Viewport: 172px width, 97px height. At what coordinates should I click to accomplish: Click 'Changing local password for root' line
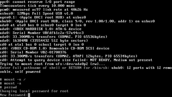(x=34, y=91)
